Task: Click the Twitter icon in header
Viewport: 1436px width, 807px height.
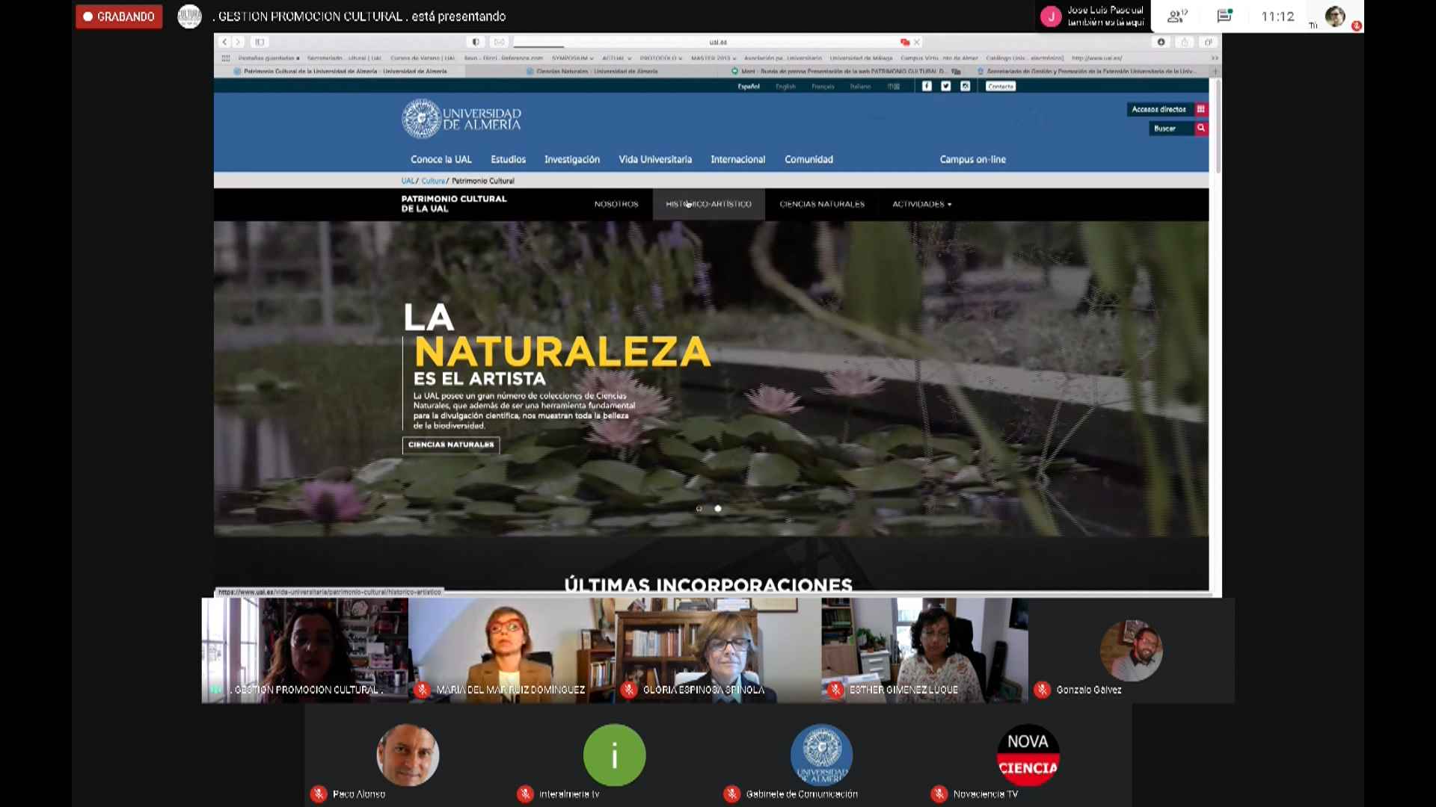Action: click(946, 87)
